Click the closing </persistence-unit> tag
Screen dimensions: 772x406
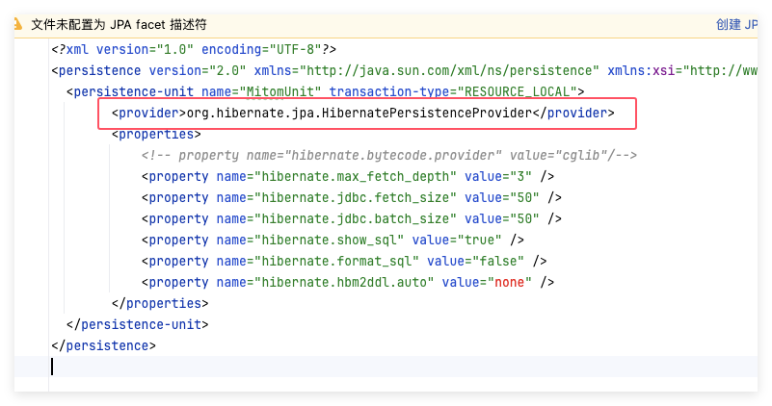point(138,324)
